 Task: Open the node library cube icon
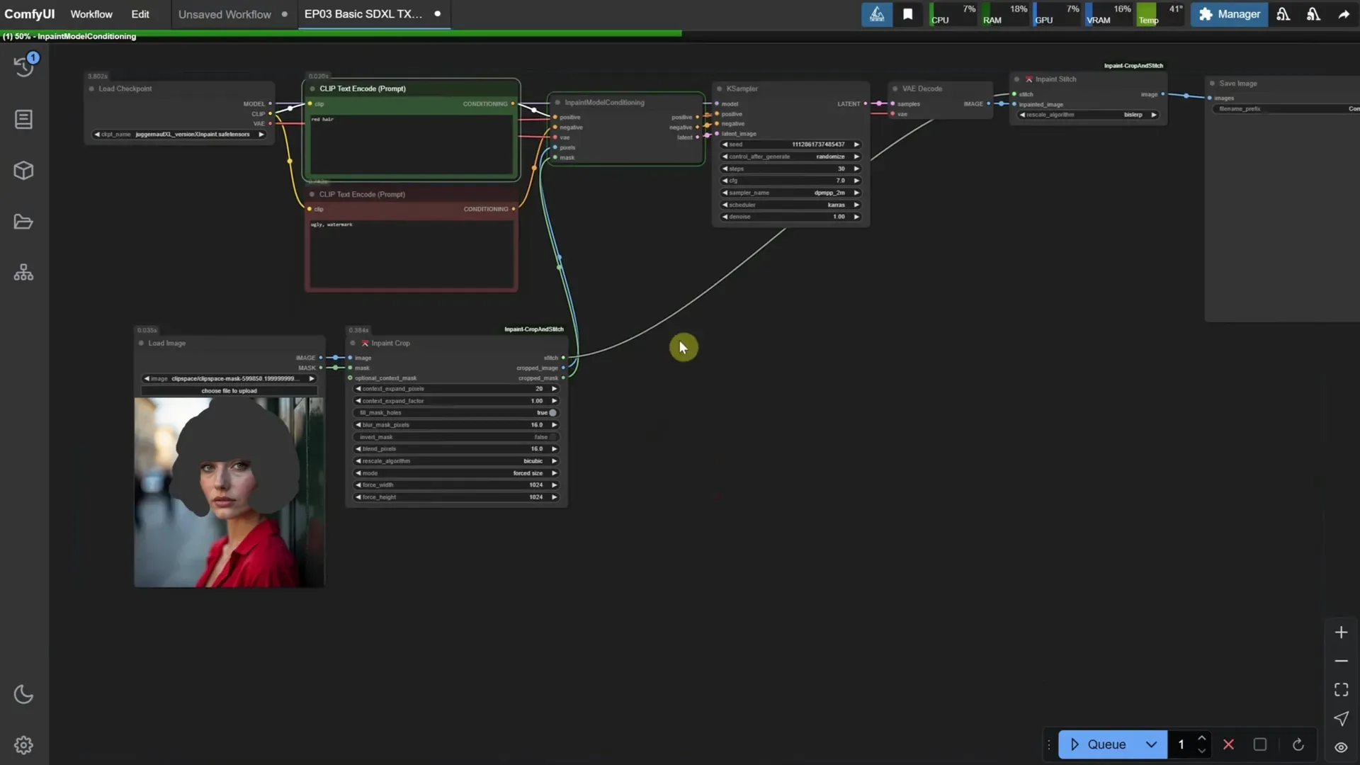point(23,170)
